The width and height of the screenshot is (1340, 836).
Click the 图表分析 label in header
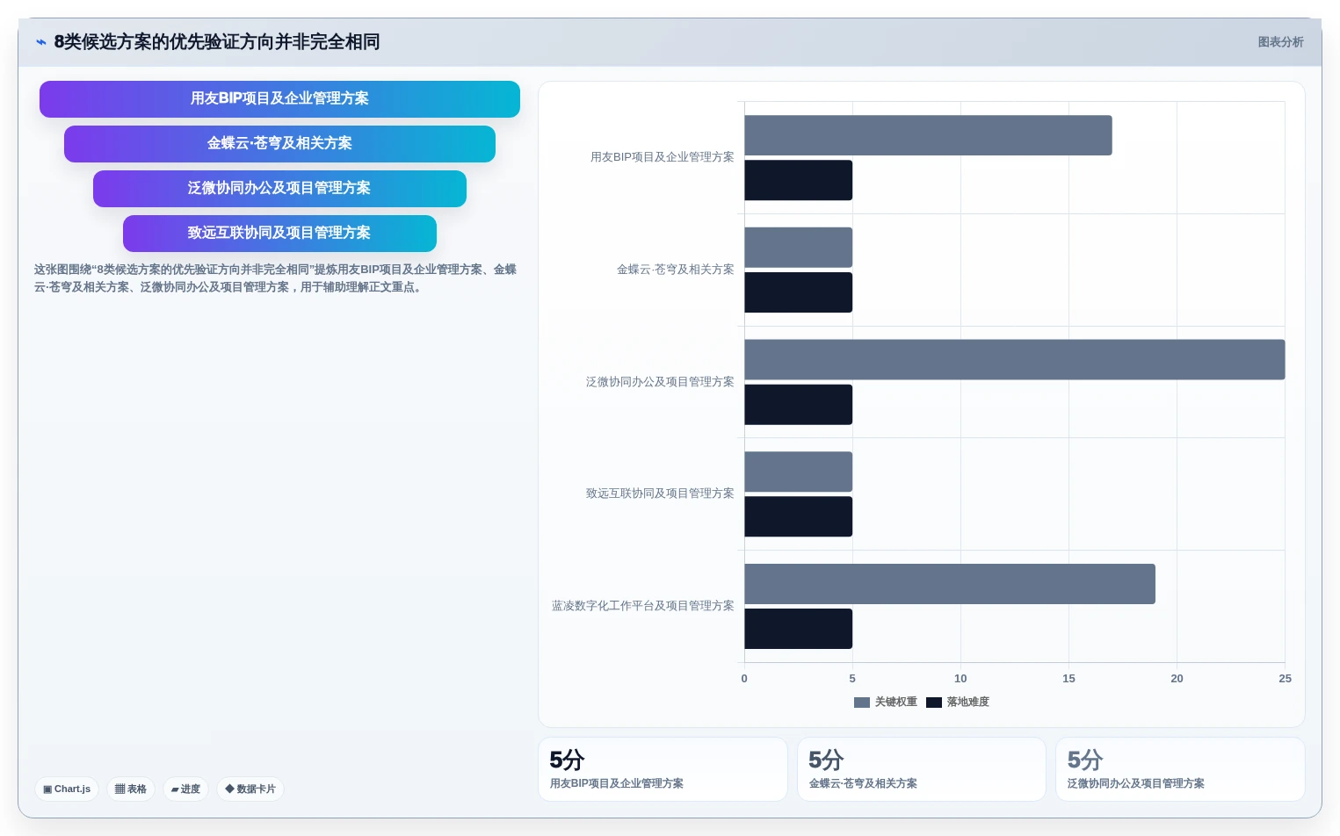tap(1280, 42)
